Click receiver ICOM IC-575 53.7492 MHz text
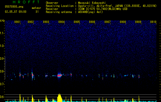 [103, 9]
